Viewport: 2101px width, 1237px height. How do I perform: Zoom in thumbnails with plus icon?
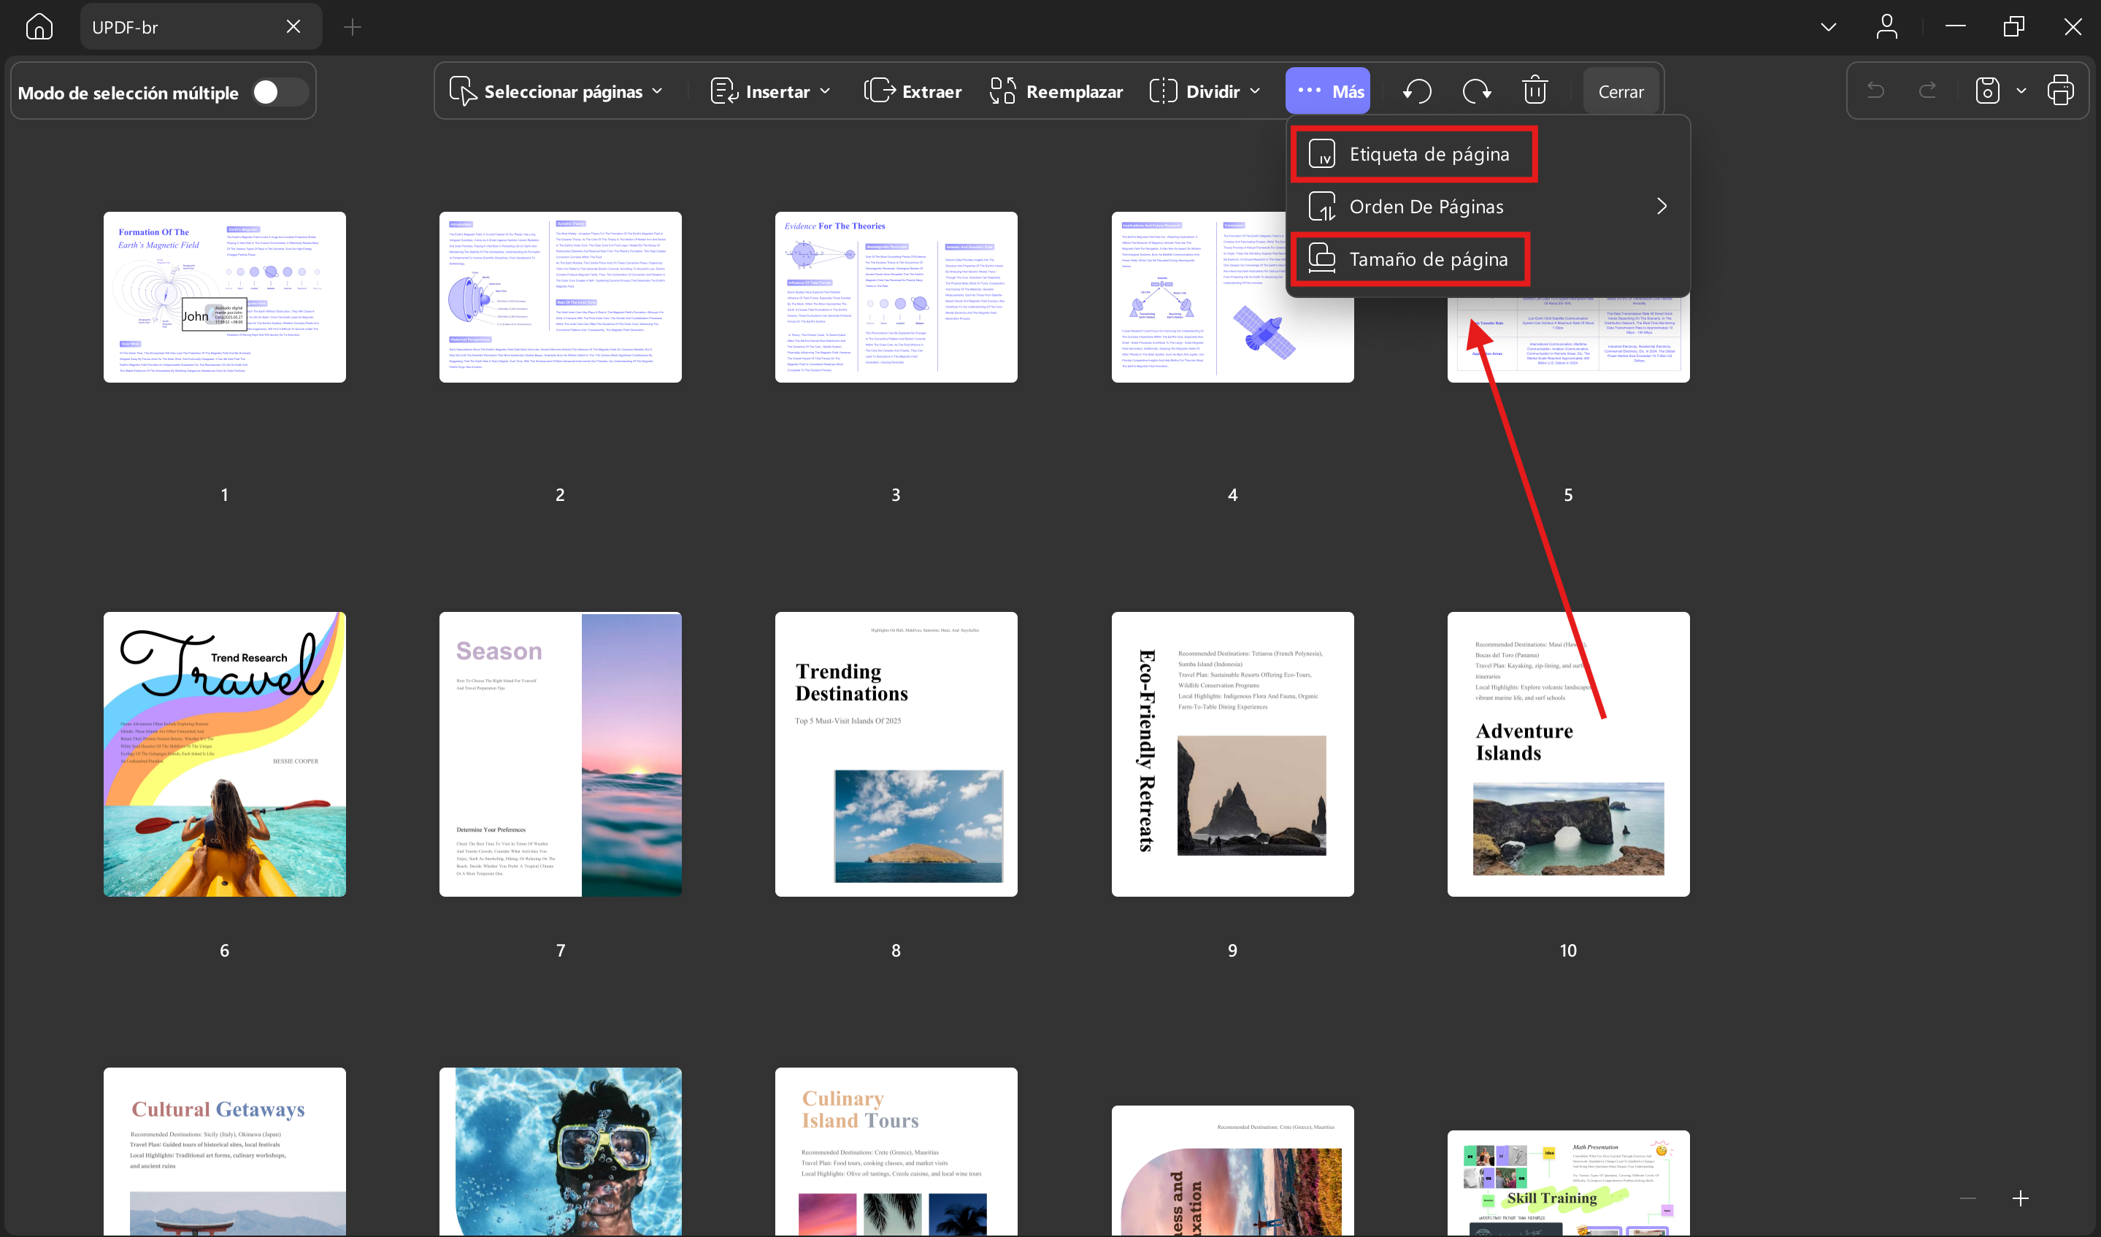coord(2020,1198)
